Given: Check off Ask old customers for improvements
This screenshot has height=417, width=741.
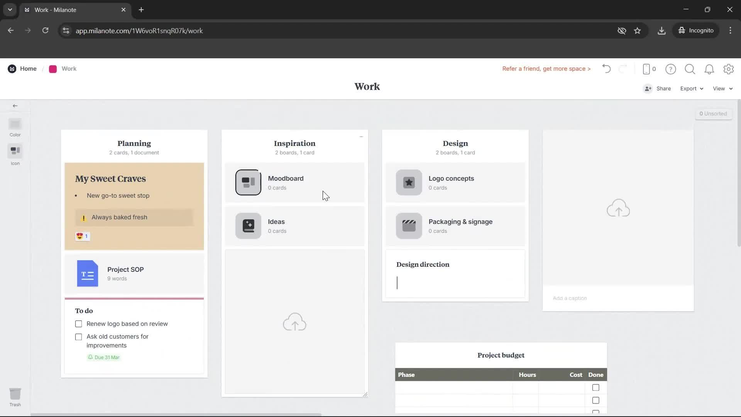Looking at the screenshot, I should coord(78,337).
